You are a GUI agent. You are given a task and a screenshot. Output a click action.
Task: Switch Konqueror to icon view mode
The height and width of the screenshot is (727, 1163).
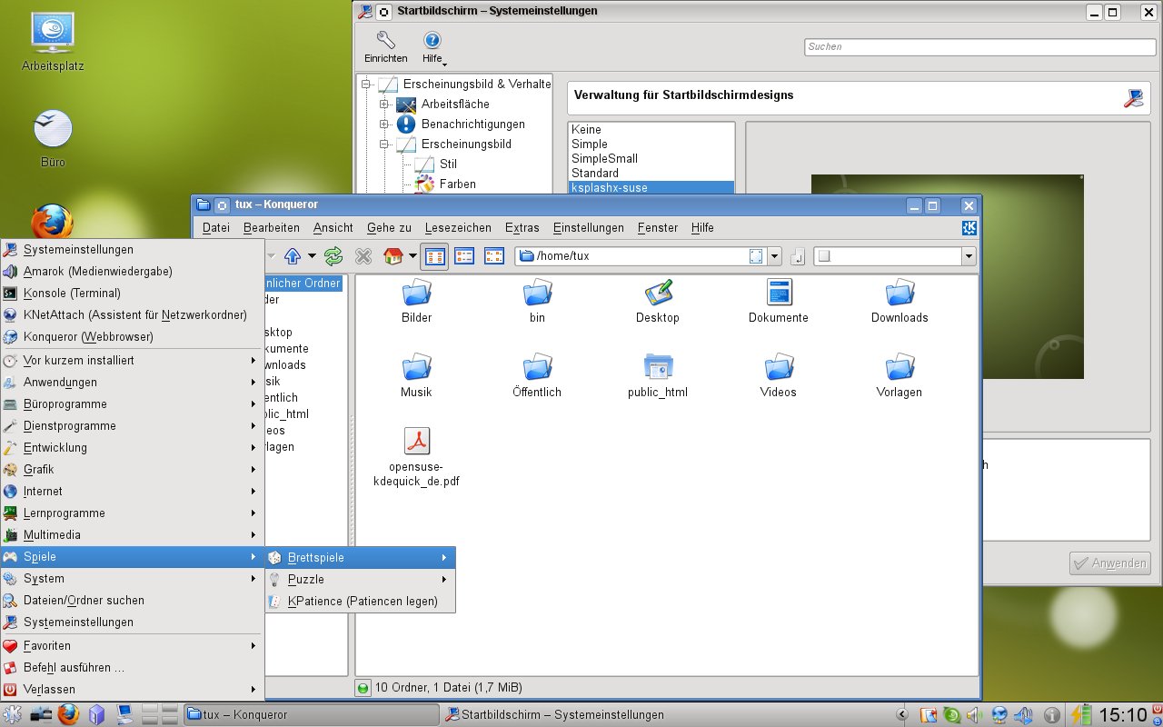[x=434, y=256]
